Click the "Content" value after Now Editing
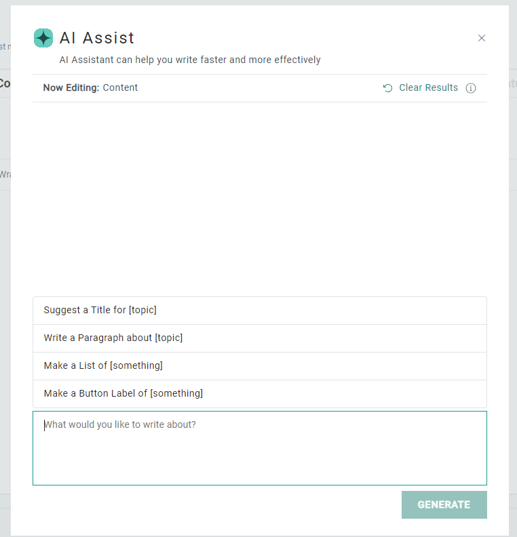 coord(121,88)
